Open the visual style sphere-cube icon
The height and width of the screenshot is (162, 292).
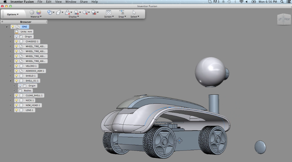[49, 12]
